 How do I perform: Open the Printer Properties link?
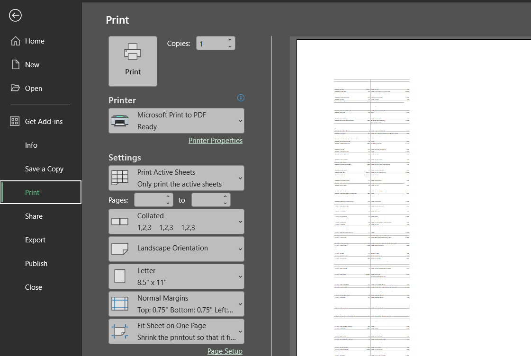pyautogui.click(x=216, y=140)
